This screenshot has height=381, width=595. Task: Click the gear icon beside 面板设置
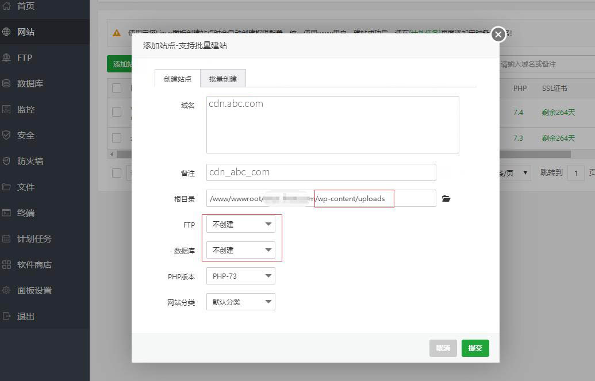(x=6, y=290)
